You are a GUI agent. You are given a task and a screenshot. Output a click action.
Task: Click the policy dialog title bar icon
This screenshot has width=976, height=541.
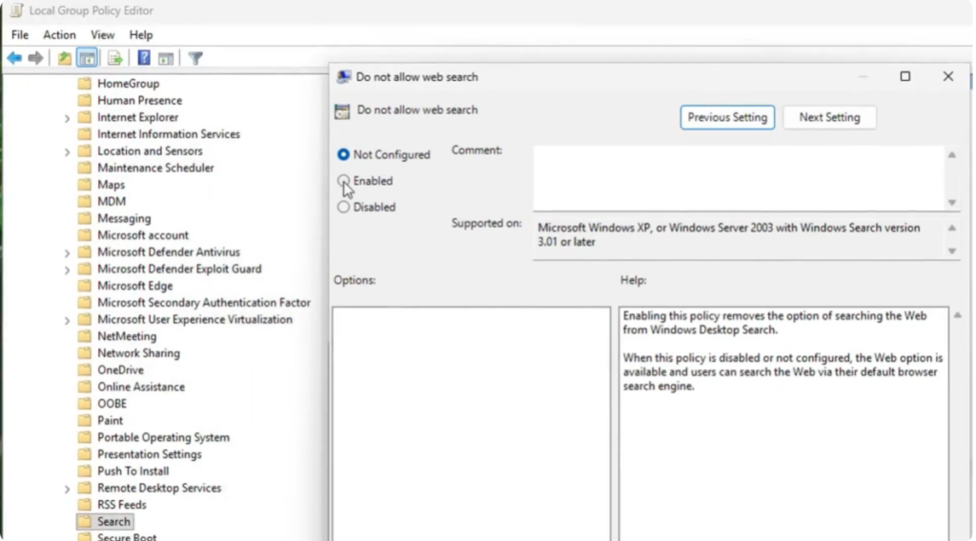pyautogui.click(x=343, y=77)
